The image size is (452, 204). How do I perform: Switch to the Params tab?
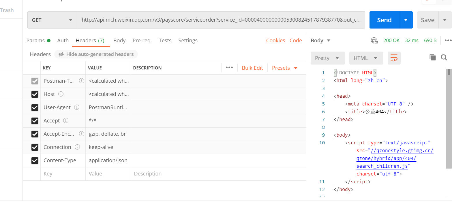tap(38, 41)
